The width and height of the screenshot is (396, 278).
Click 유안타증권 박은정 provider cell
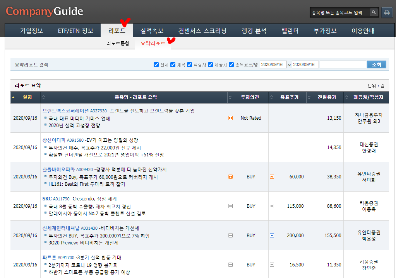pos(369,236)
